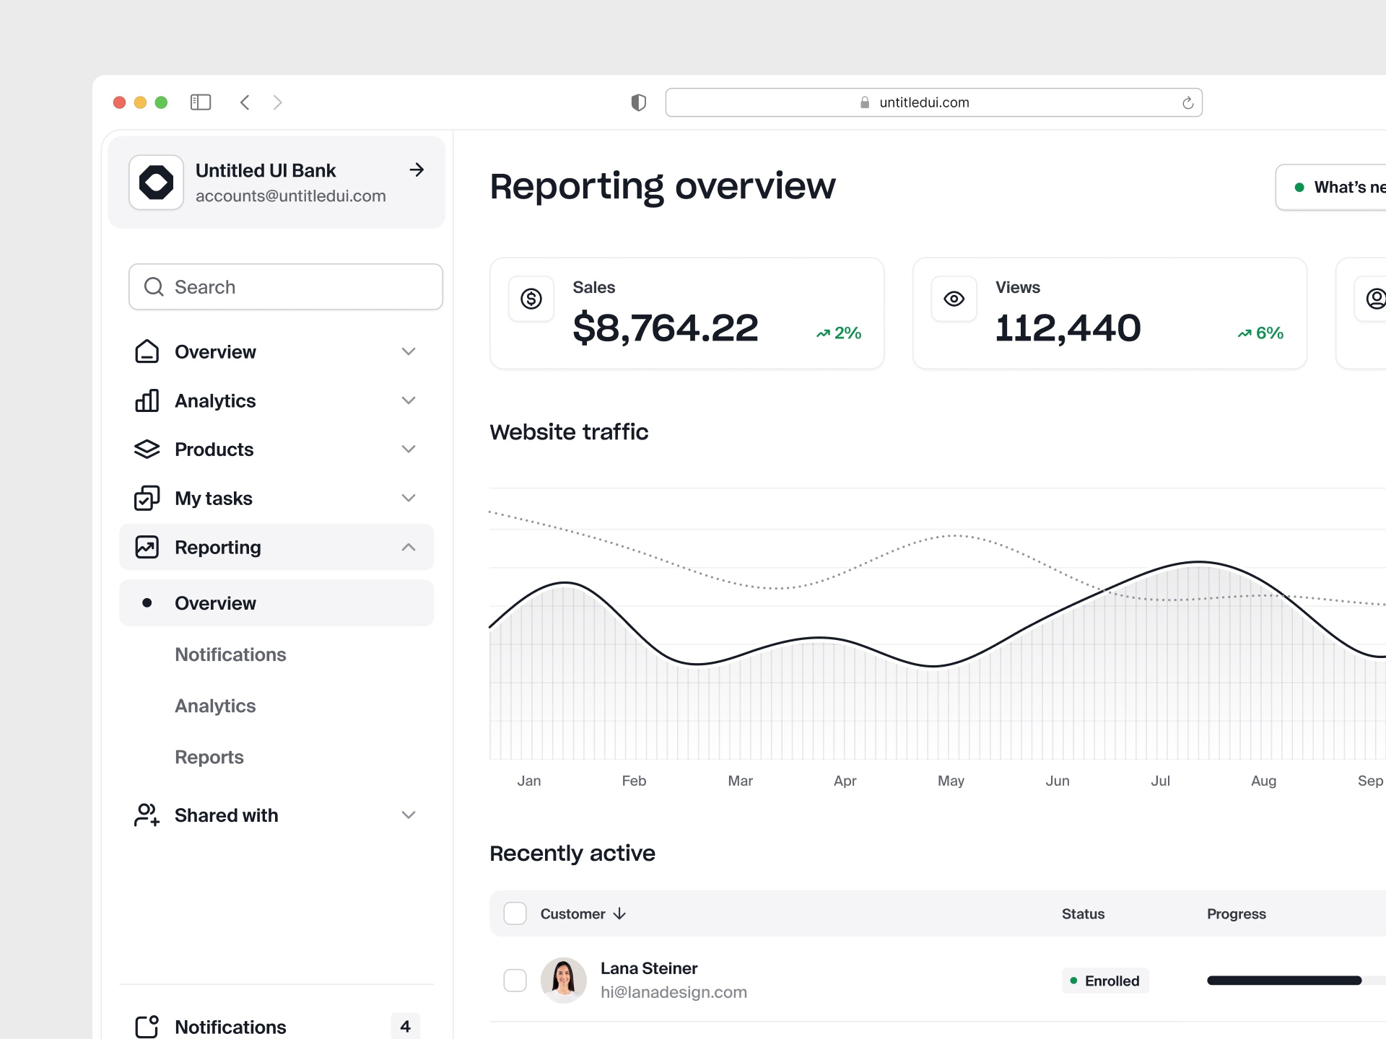Toggle the Enrolled status badge for Lana Steiner

[x=1104, y=980]
